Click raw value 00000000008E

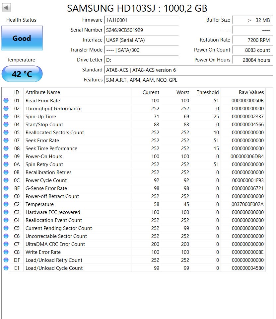pos(248,252)
